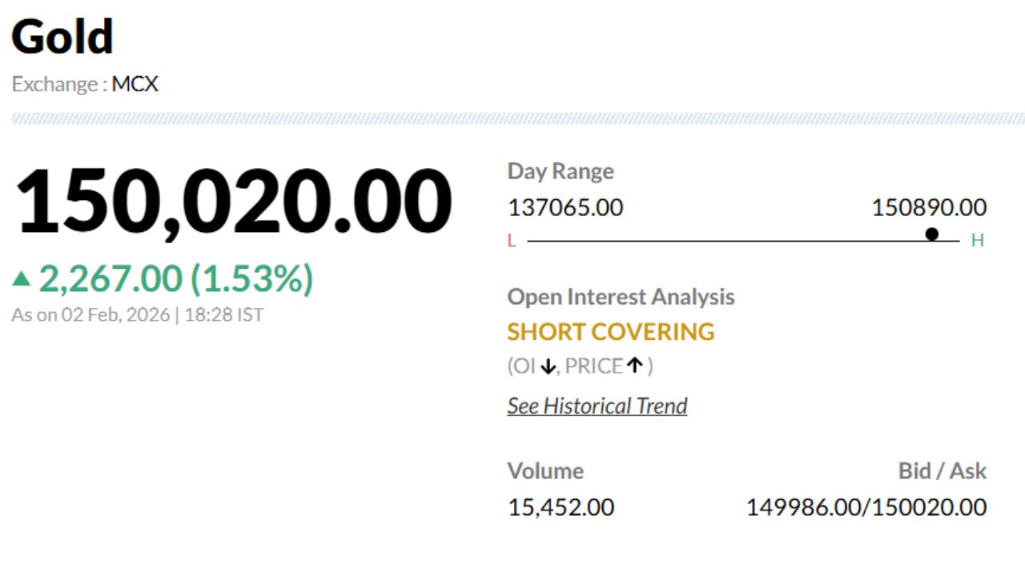The image size is (1025, 576).
Task: Click the Volume value 15,452.00
Action: coord(561,507)
